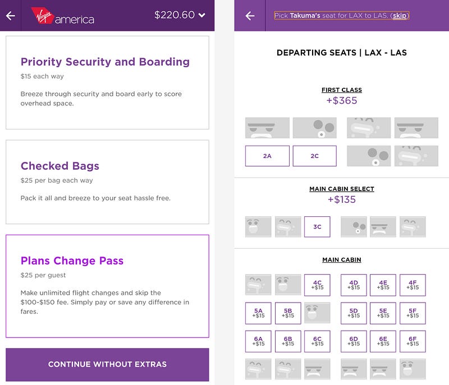Screen dimensions: 449x385
Task: Choose First Class seat 2C
Action: [315, 156]
